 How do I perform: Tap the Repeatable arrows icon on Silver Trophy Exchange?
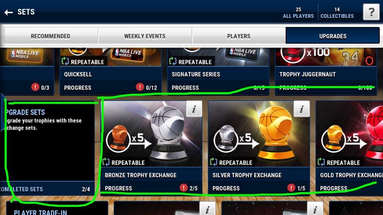(214, 162)
